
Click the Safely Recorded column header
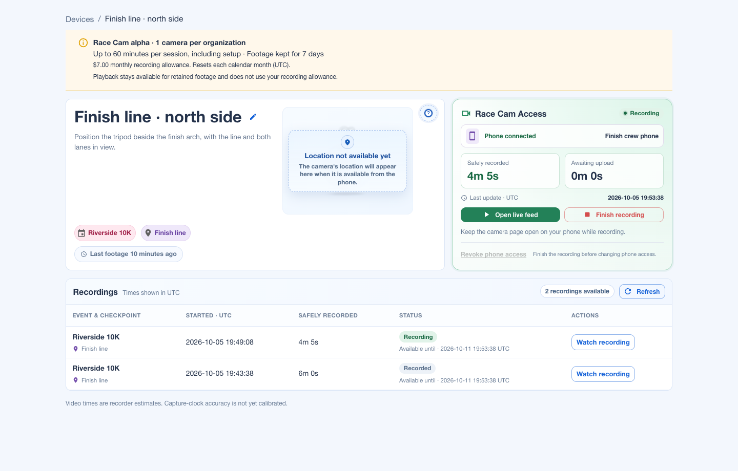[x=328, y=315]
